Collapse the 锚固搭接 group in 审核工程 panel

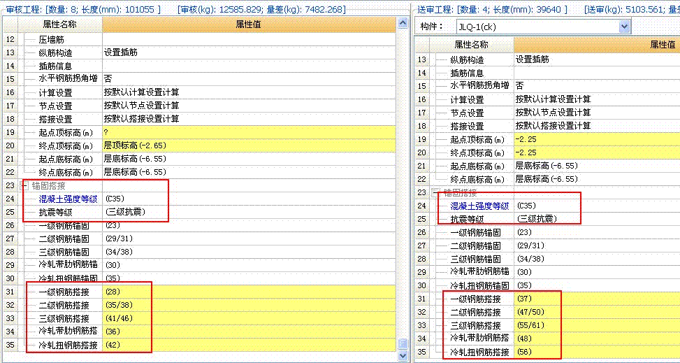26,185
